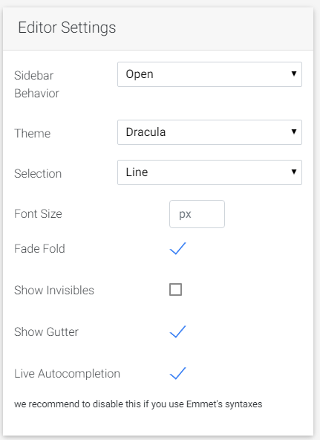
Task: Turn off the Live Autocompletion checkmark
Action: pyautogui.click(x=177, y=373)
